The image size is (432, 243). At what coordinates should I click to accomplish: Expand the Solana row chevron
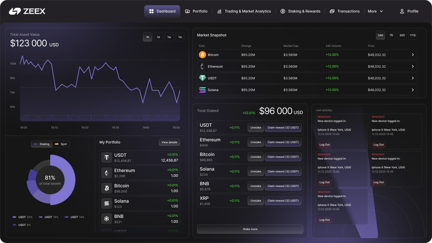click(x=413, y=90)
